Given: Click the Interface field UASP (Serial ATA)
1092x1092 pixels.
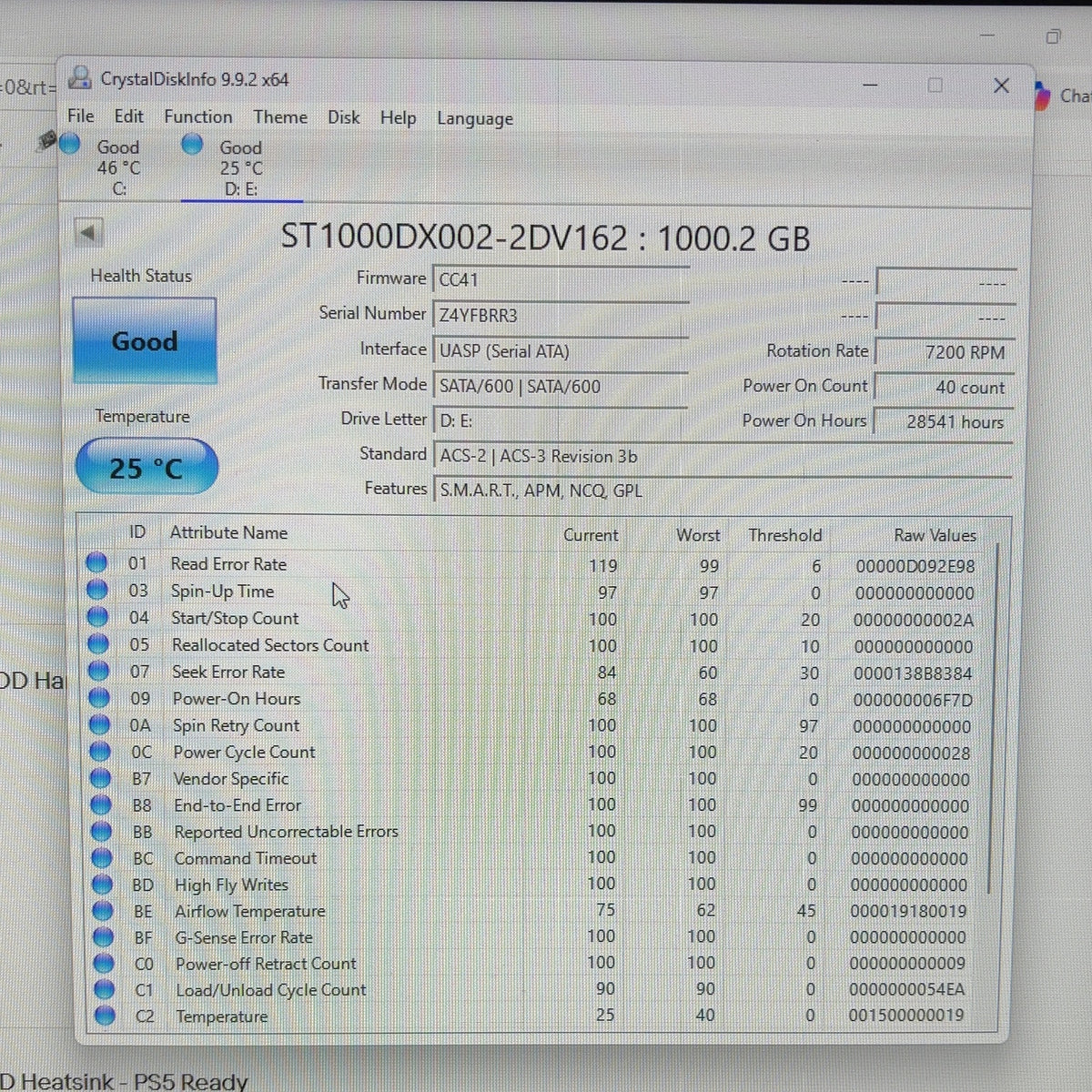Looking at the screenshot, I should [561, 350].
